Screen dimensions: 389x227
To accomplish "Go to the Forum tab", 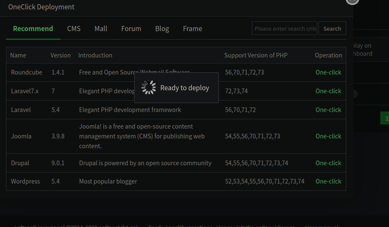I will click(x=131, y=29).
